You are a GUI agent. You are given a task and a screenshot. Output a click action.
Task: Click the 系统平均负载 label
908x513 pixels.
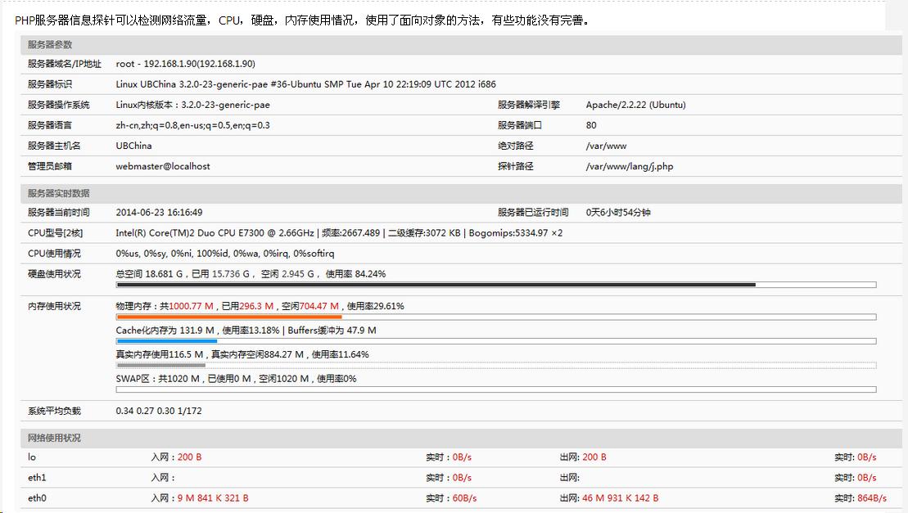pyautogui.click(x=54, y=412)
